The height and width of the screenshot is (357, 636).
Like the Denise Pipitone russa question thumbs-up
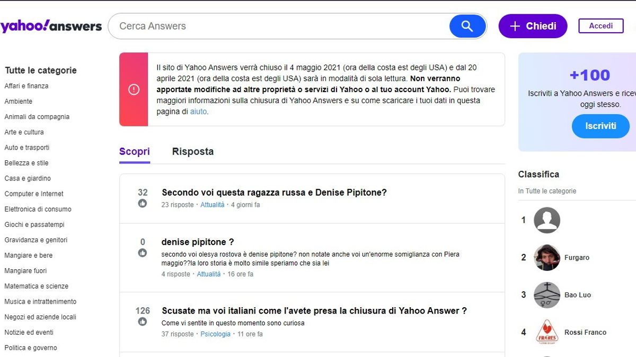[143, 204]
